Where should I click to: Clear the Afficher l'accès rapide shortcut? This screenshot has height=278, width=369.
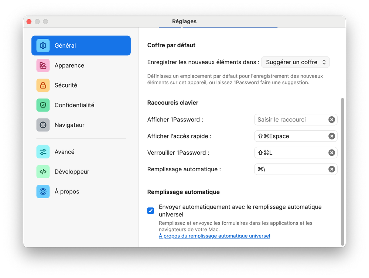(x=332, y=136)
